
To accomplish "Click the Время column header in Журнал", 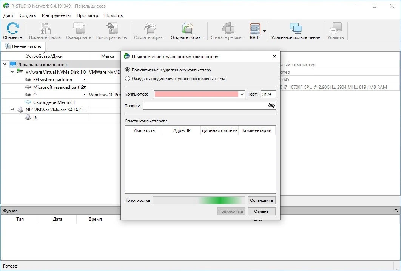I will [x=95, y=219].
